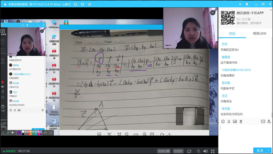Select the 讨论 tab
The width and height of the screenshot is (273, 154).
pos(232,34)
